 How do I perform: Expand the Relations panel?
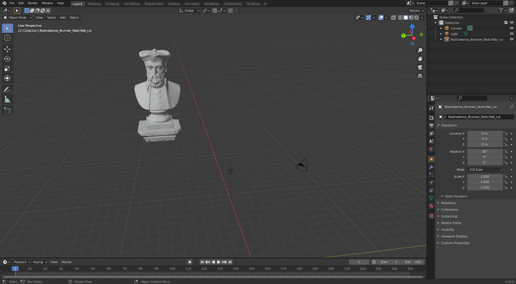pyautogui.click(x=448, y=203)
